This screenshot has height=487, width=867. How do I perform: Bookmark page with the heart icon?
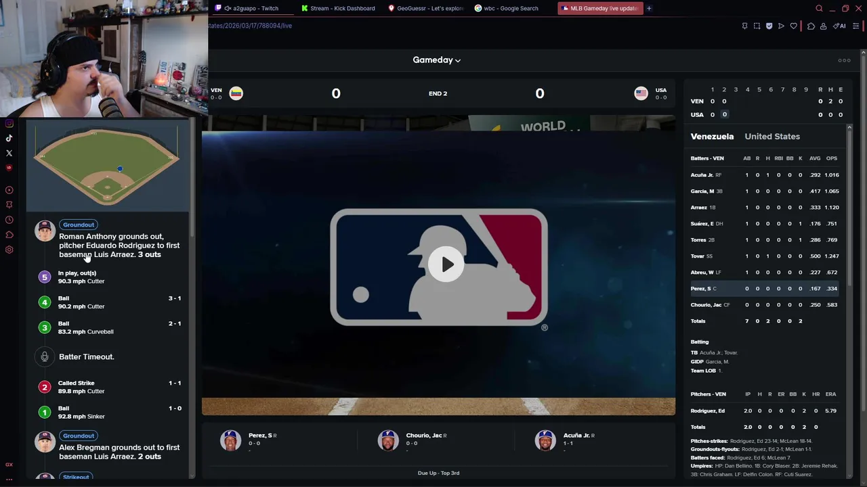tap(793, 26)
